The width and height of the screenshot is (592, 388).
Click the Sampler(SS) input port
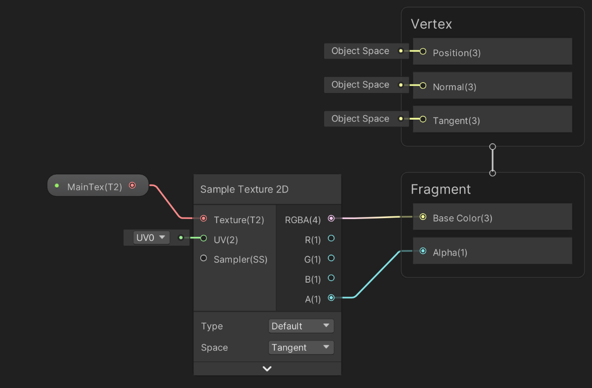click(203, 258)
